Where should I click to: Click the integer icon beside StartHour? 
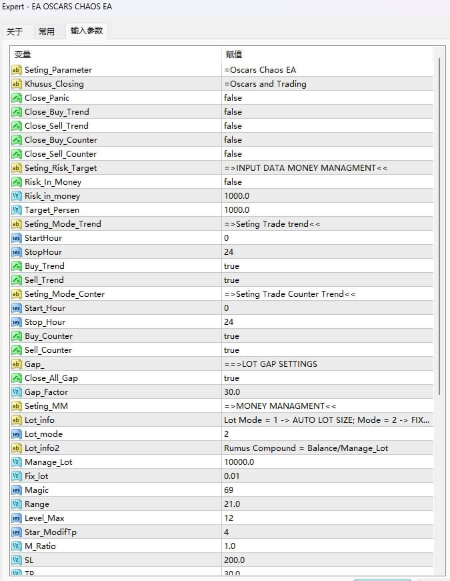17,238
